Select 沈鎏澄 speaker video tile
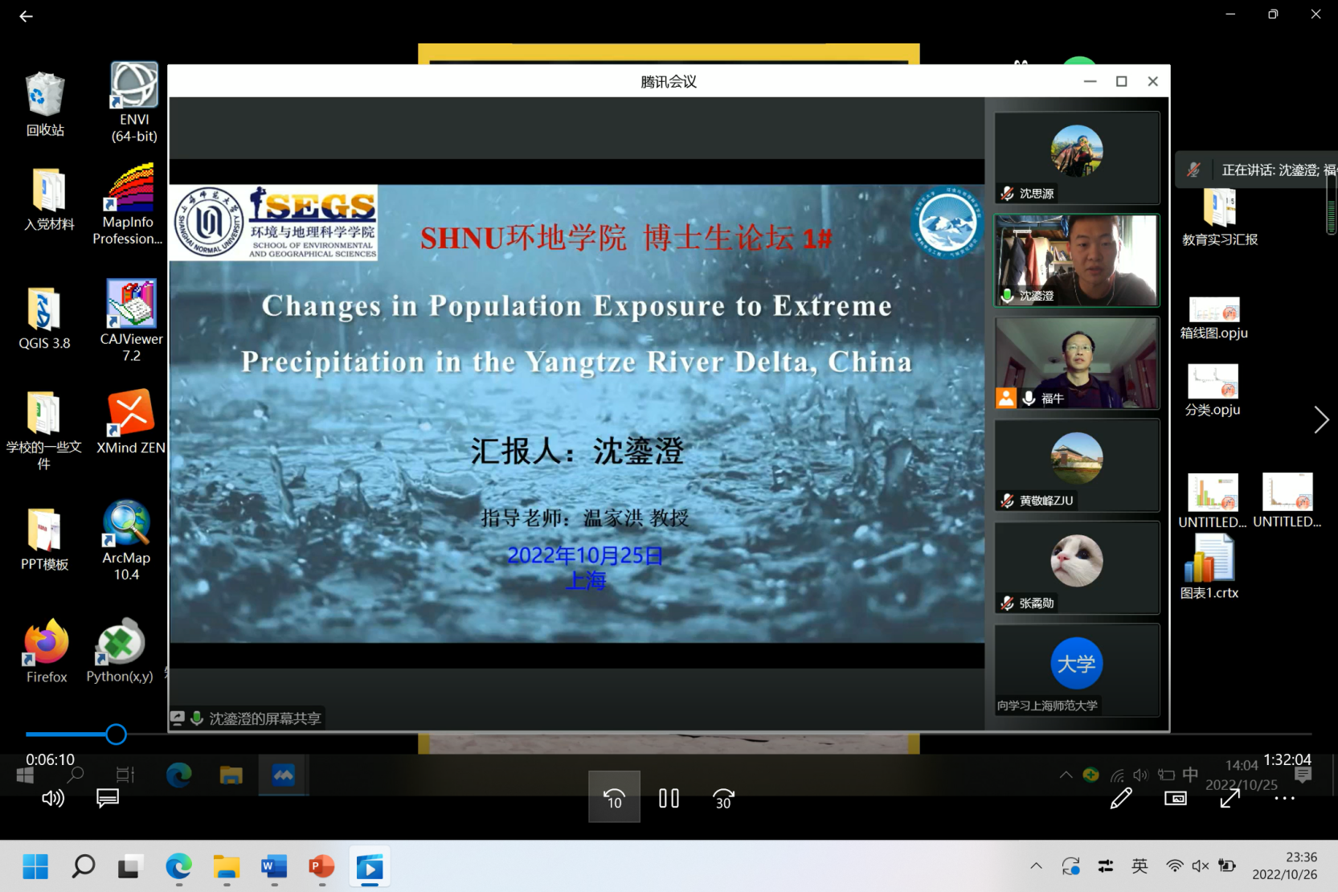Viewport: 1338px width, 892px height. [1077, 260]
